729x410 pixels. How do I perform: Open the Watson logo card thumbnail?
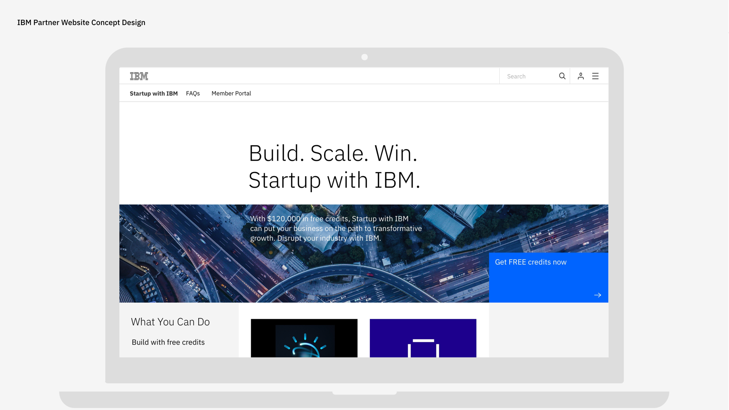pos(304,338)
